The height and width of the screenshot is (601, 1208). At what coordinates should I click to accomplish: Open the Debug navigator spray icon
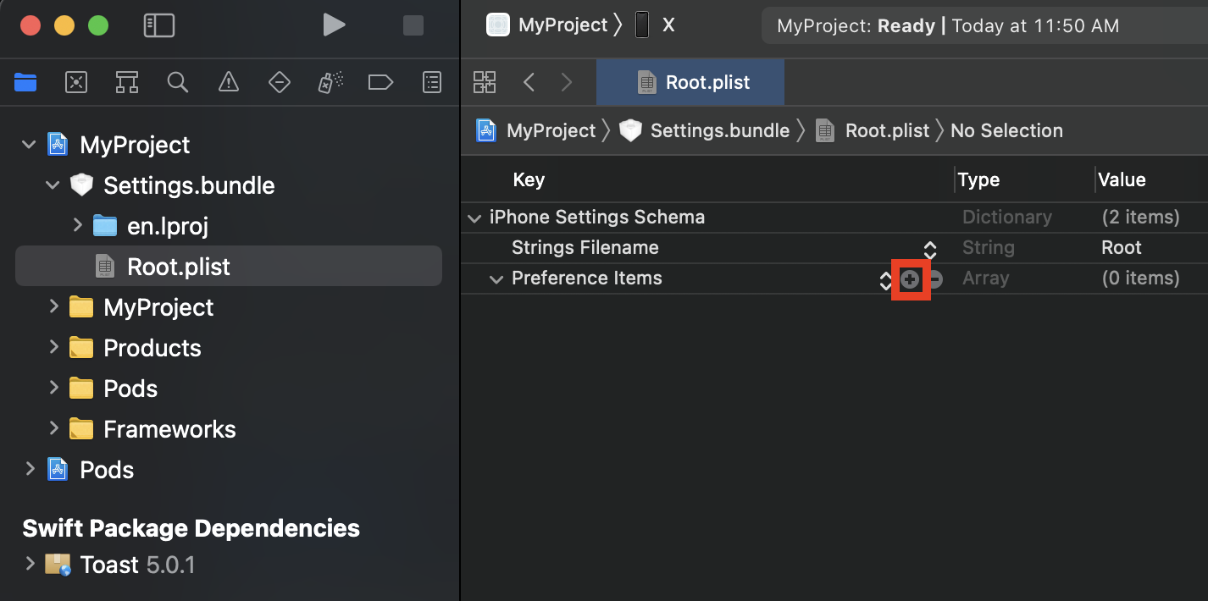(330, 82)
